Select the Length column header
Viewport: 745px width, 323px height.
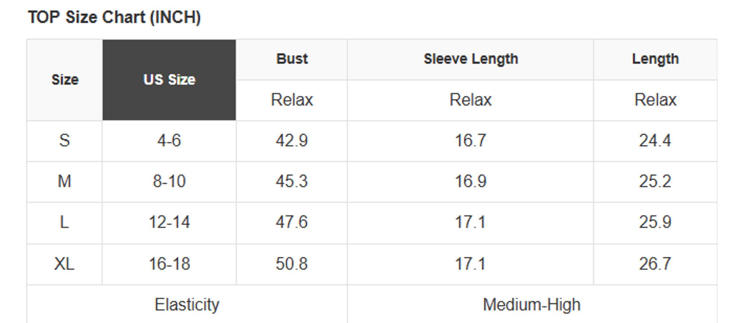pos(655,59)
